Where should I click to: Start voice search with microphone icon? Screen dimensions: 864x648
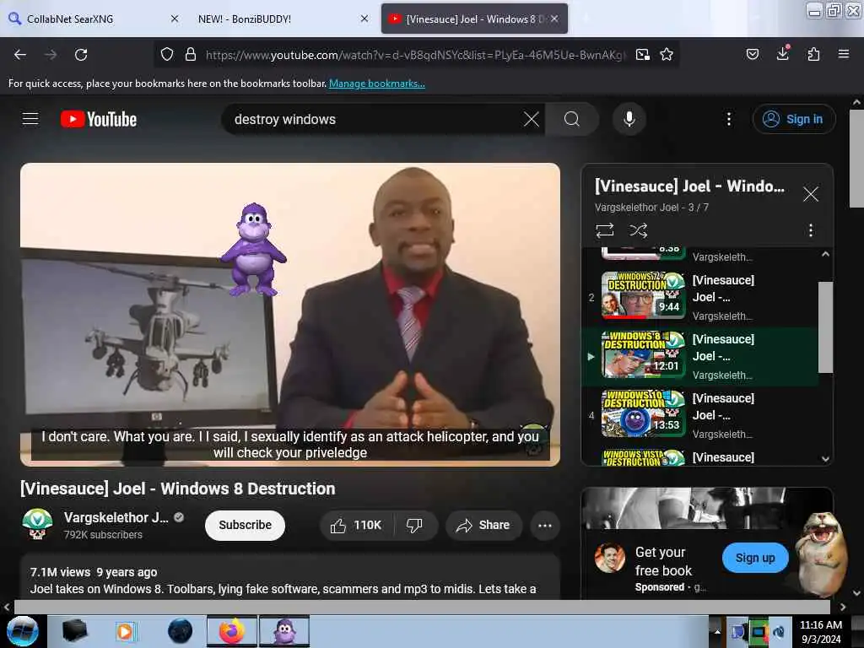tap(629, 119)
